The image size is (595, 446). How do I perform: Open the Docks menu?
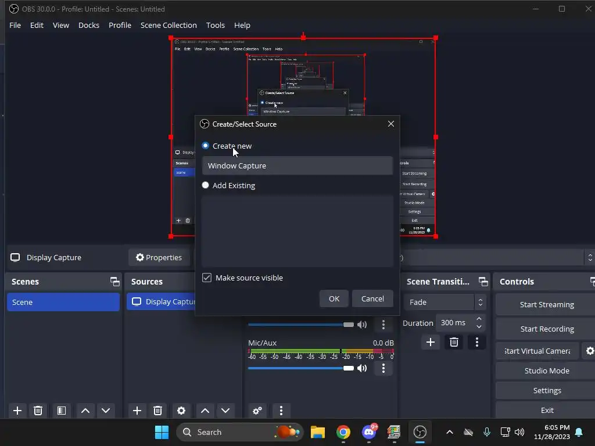(89, 25)
